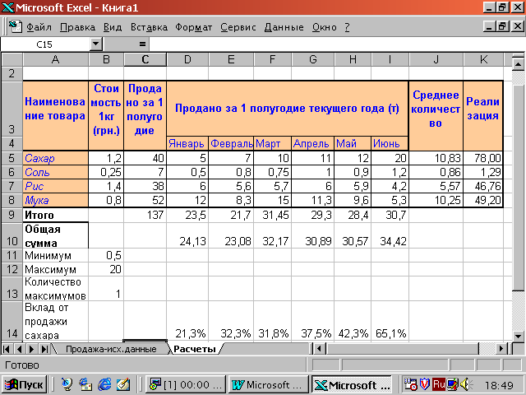Open the Файл menu
The image size is (526, 395).
tap(39, 27)
